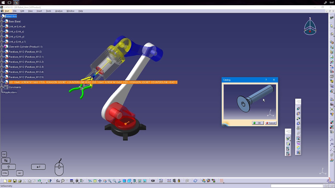Open the Window menu

click(70, 11)
